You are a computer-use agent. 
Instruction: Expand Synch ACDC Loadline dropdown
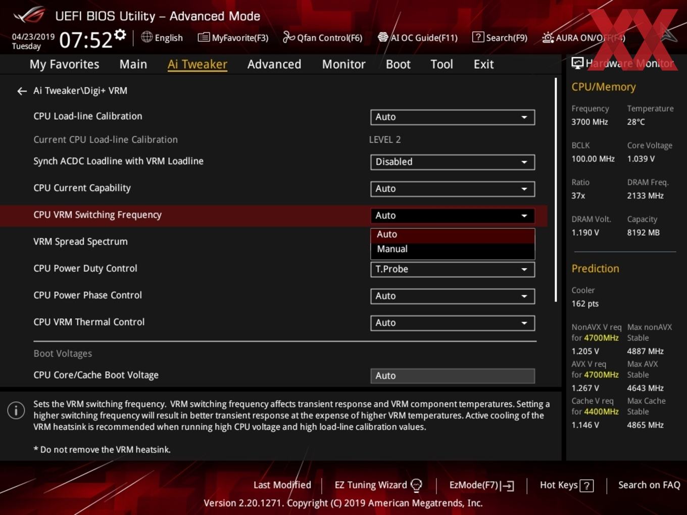tap(453, 162)
